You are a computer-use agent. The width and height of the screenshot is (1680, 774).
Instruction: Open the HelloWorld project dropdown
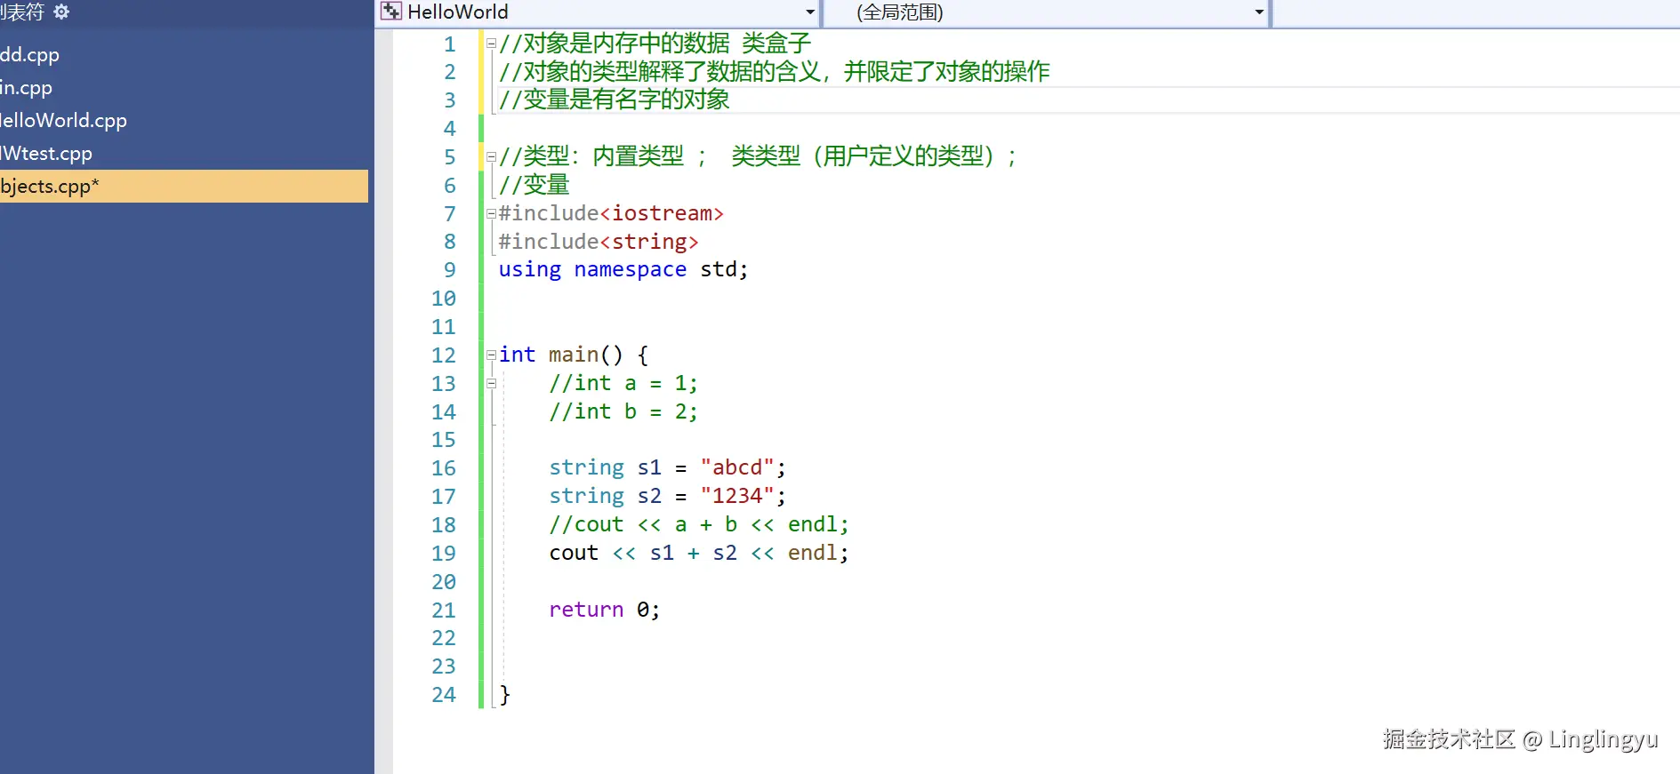pos(810,12)
